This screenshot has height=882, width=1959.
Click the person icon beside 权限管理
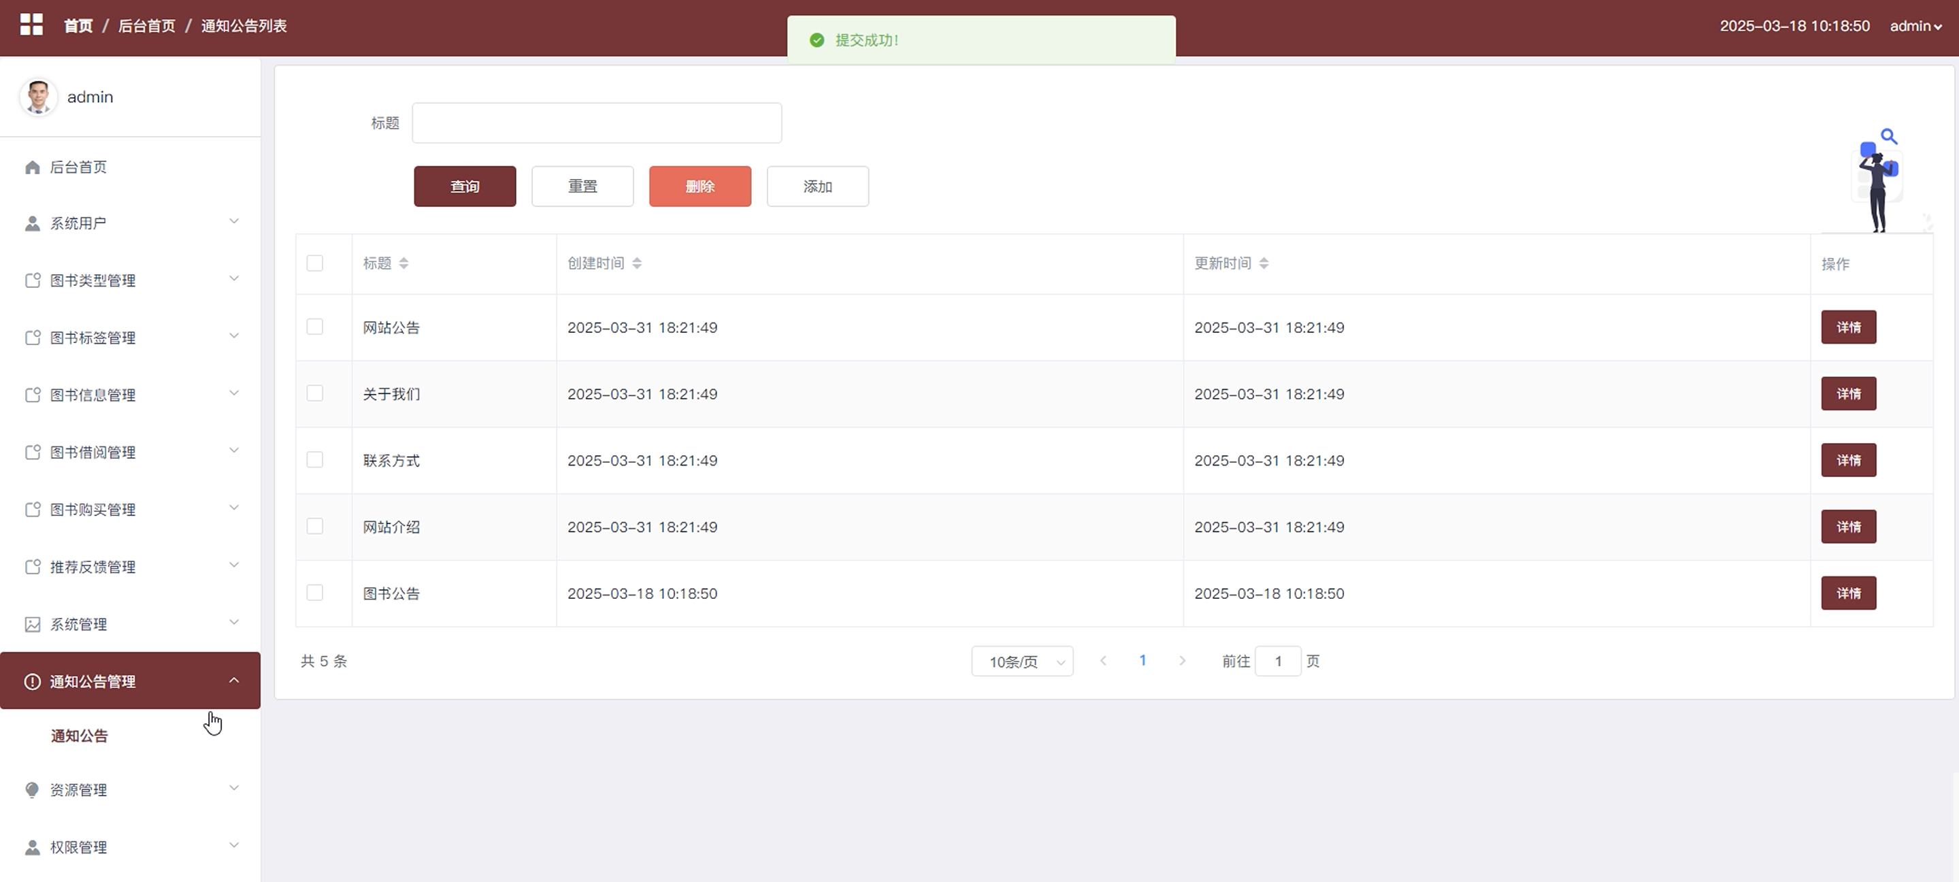32,848
